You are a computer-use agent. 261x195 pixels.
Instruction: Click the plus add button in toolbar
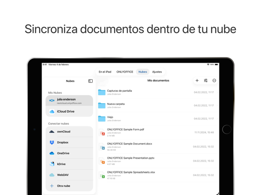point(197,81)
